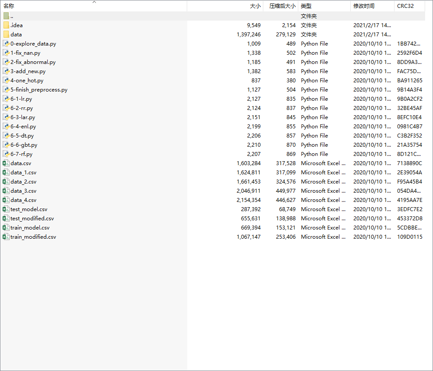433x371 pixels.
Task: Click size value 2,154,354 of data_4.csv
Action: [248, 200]
